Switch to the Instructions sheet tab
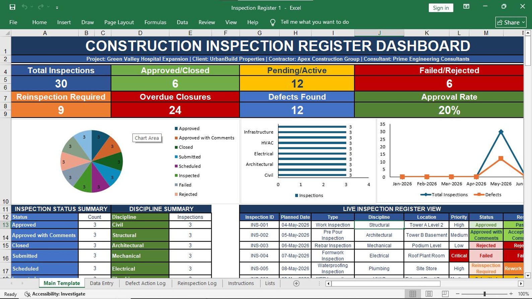The height and width of the screenshot is (299, 532). coord(241,283)
